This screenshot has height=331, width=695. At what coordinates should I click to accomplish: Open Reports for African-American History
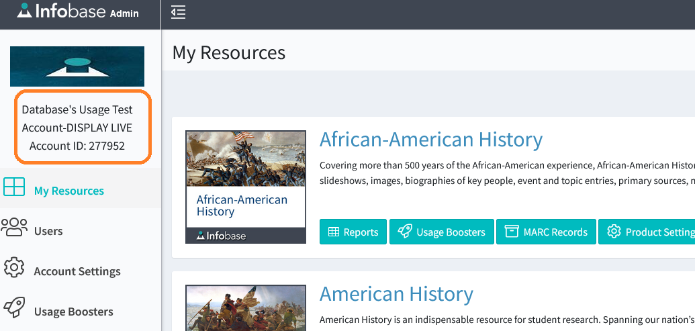353,232
